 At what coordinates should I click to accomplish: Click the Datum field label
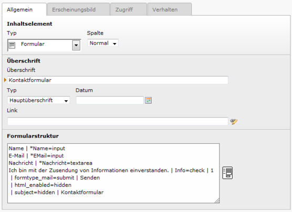click(x=84, y=90)
